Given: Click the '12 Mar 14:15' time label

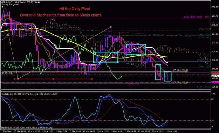Looking at the screenshot, I should (75, 132).
